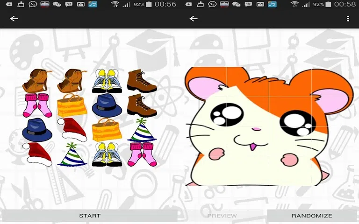Screen dimensions: 359x224
Task: Tap the orange handbag card in second row
Action: point(72,105)
